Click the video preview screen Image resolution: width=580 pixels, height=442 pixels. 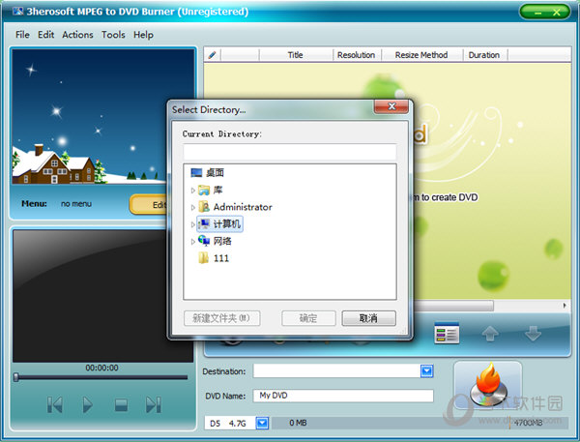click(90, 296)
